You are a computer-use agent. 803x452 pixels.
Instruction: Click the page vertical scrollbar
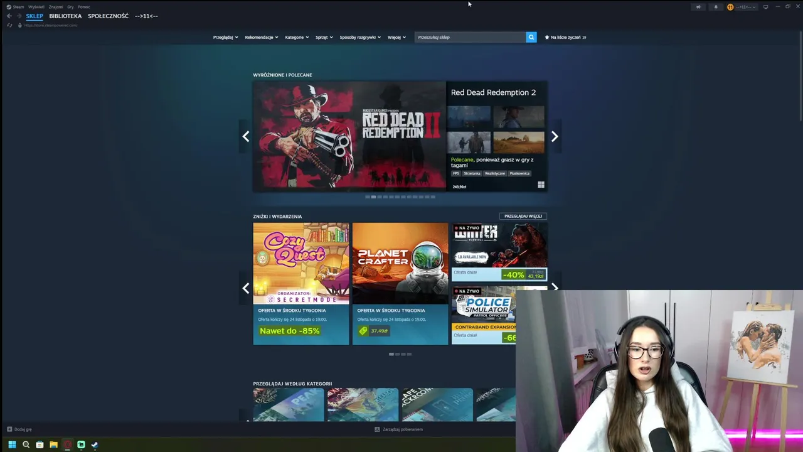pyautogui.click(x=800, y=75)
